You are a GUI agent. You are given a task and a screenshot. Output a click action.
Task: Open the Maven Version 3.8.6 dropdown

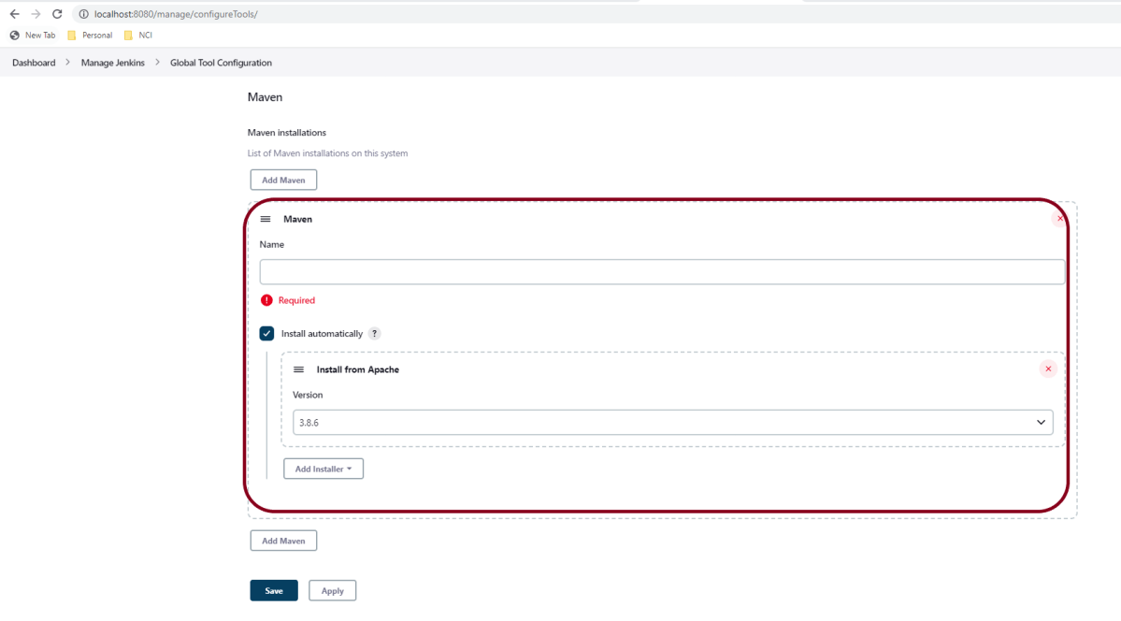tap(672, 423)
